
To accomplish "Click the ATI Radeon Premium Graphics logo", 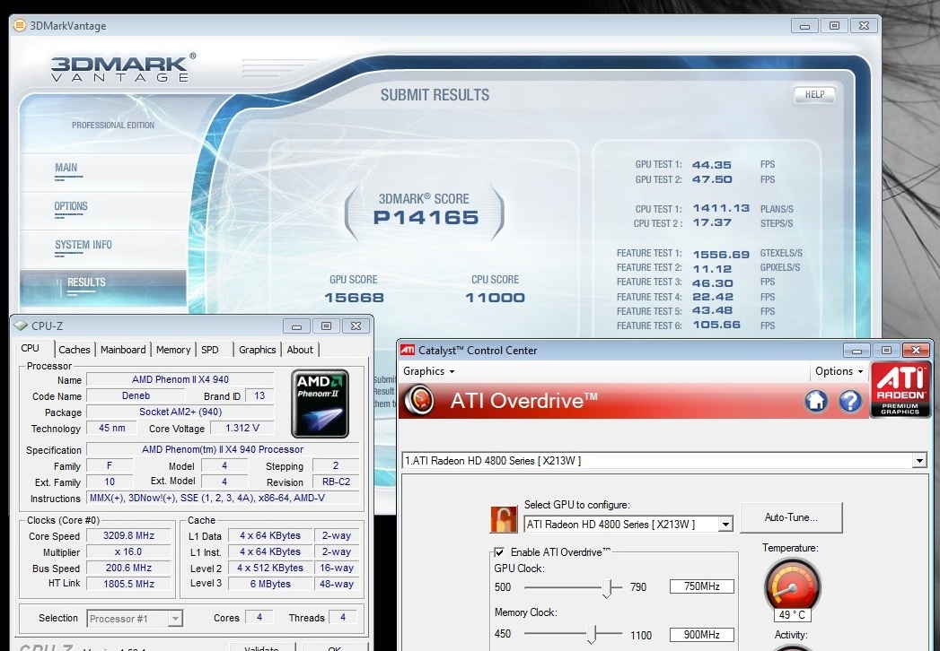I will pyautogui.click(x=900, y=389).
